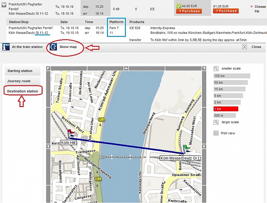Set map scale to 500 m
This screenshot has width=267, height=203.
pos(225,115)
